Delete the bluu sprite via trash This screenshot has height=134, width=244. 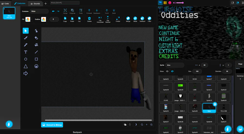[215, 104]
